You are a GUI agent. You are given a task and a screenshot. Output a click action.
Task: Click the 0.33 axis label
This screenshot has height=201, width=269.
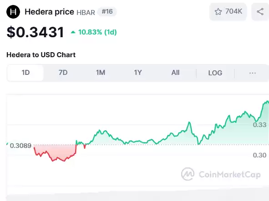click(x=259, y=125)
